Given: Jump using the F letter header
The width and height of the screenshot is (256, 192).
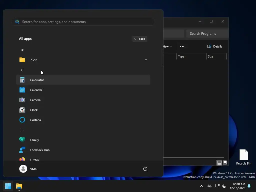Looking at the screenshot, I should 22,130.
